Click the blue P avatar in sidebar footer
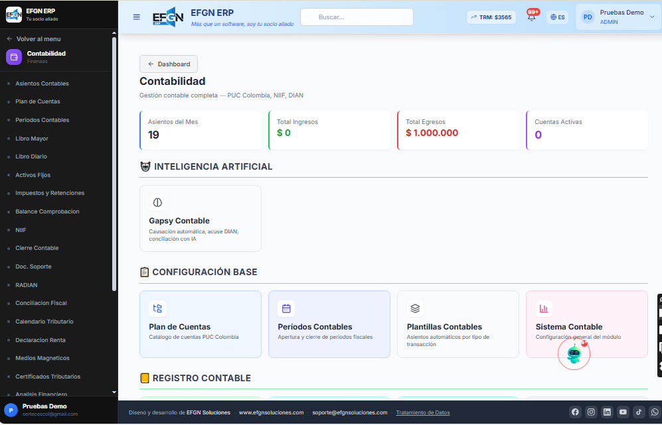This screenshot has height=425, width=662. pyautogui.click(x=11, y=410)
